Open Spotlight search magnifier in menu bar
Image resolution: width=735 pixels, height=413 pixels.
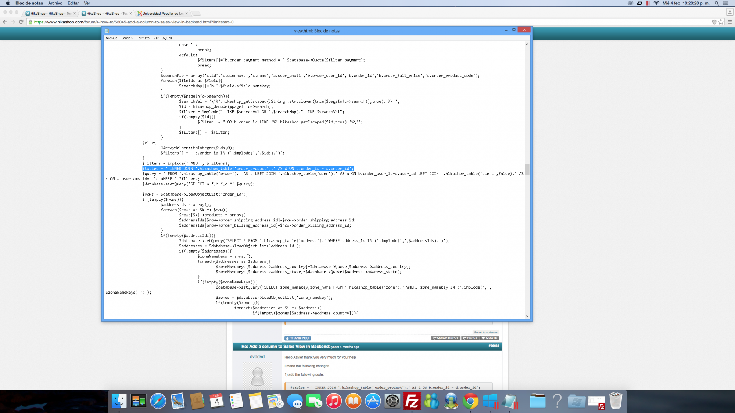coord(716,3)
